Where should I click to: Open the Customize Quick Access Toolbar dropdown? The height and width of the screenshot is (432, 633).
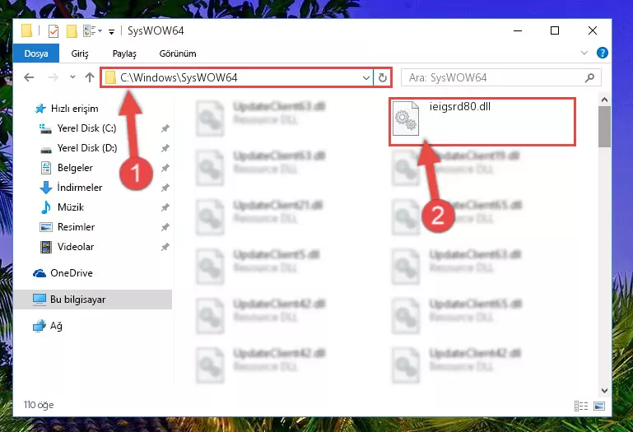pyautogui.click(x=111, y=31)
